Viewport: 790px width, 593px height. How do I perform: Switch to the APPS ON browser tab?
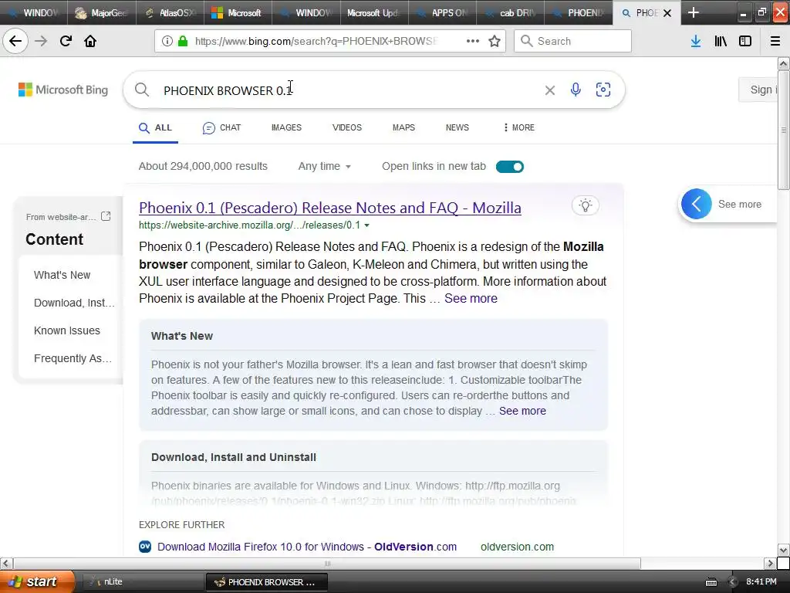(442, 12)
